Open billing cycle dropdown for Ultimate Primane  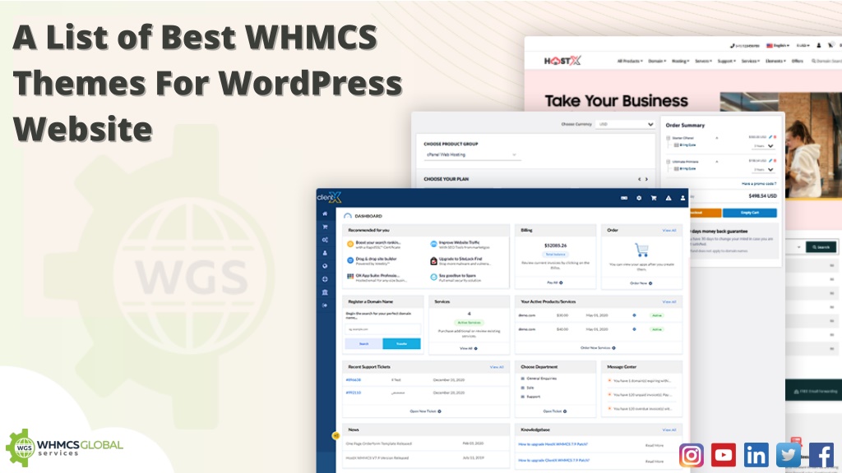(764, 169)
